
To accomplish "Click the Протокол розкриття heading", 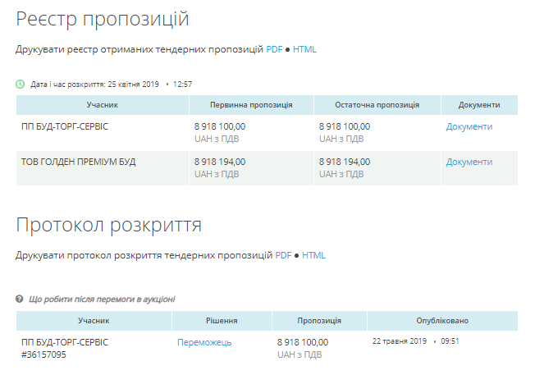I will click(x=108, y=225).
